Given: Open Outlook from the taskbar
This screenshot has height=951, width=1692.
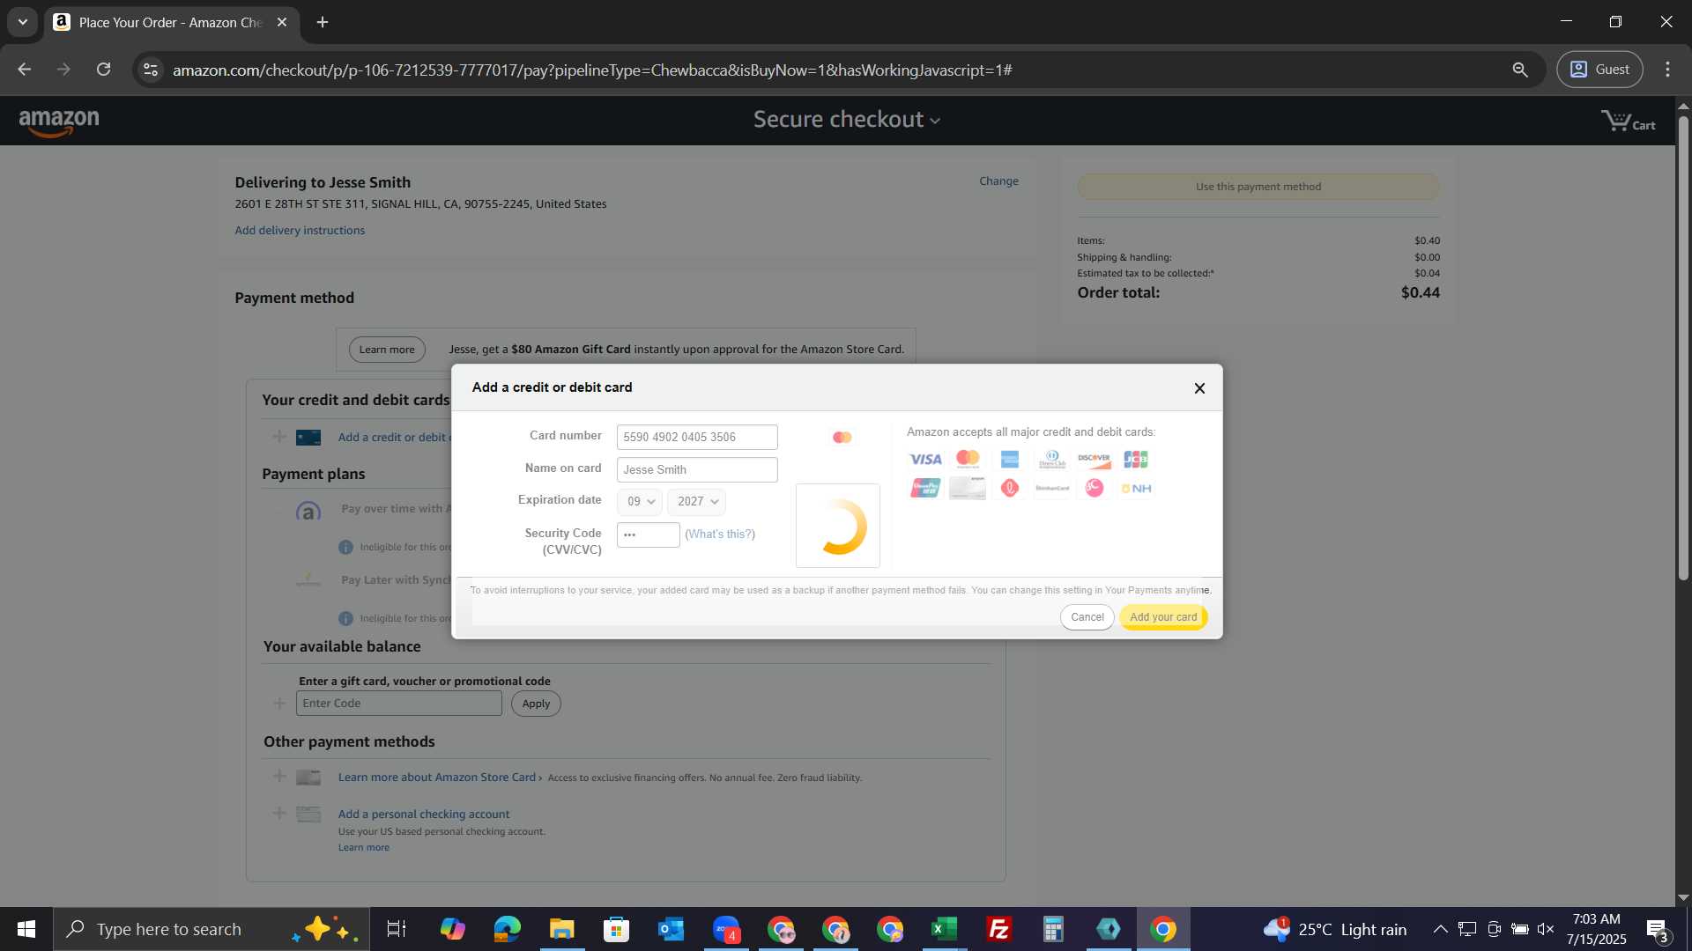Looking at the screenshot, I should pos(672,929).
